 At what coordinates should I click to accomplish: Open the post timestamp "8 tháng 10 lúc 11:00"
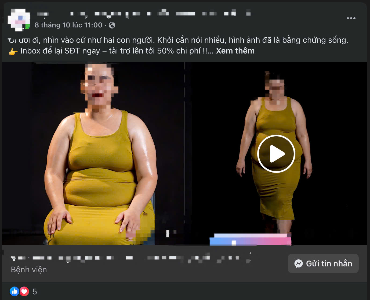click(68, 25)
